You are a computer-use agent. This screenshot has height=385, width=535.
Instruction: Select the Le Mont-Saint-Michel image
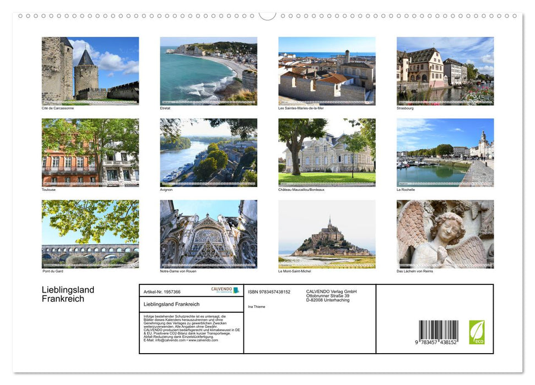click(326, 234)
